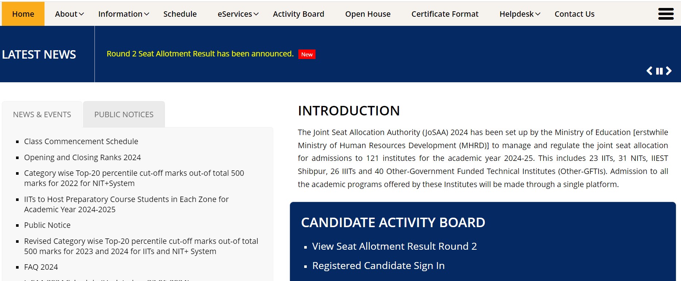Select the Home menu item
Screen dimensions: 681x281
pos(23,14)
